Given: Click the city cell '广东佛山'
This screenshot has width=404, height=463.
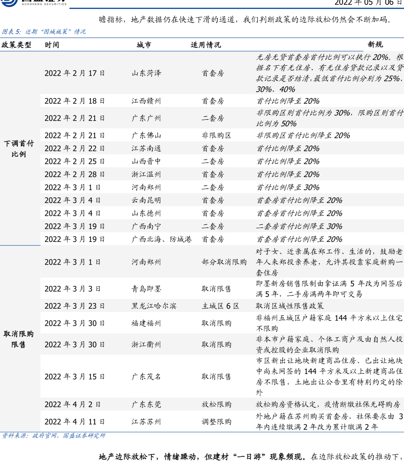Looking at the screenshot, I should 146,135.
